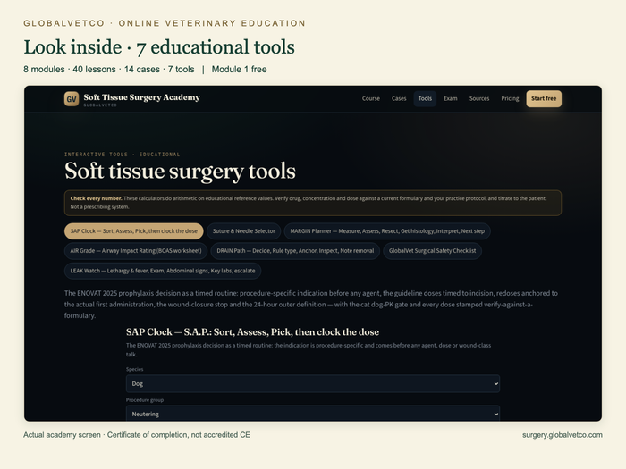Click the 'Soft tissue surgery tools' heading
Image resolution: width=626 pixels, height=469 pixels.
(180, 172)
